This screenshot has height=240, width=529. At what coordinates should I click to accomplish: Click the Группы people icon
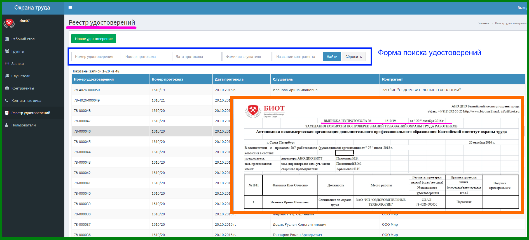pyautogui.click(x=7, y=51)
